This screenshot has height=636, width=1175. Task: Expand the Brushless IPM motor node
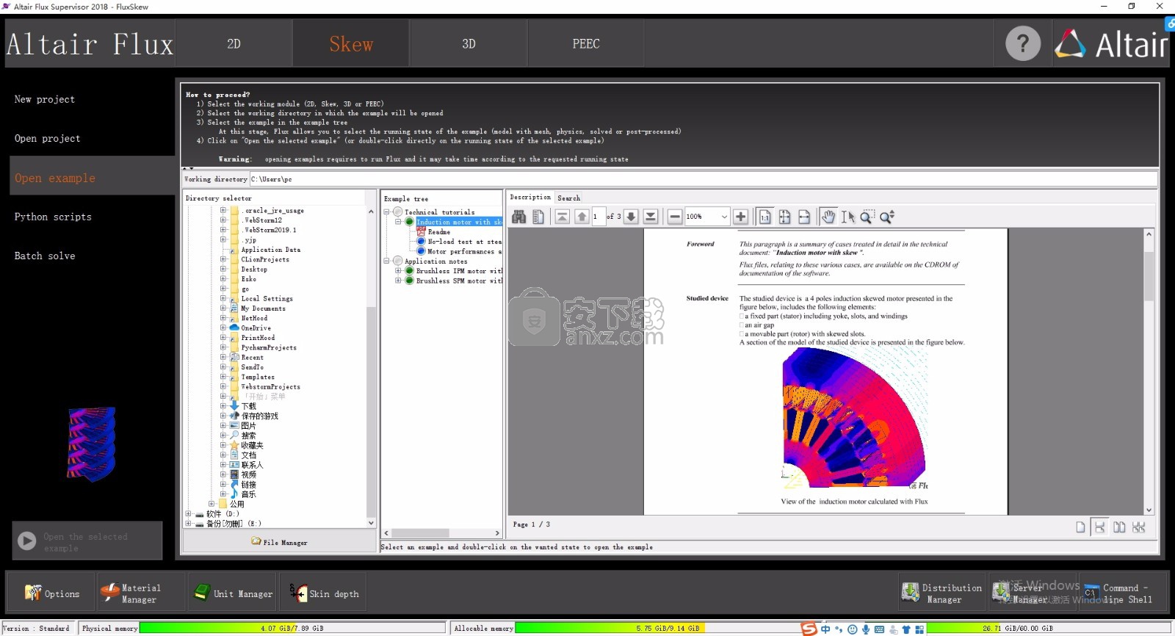coord(399,270)
